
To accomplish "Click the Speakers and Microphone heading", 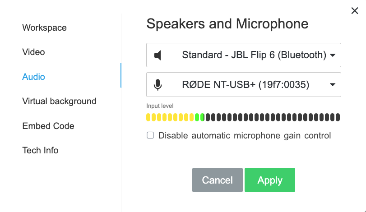I will 227,24.
